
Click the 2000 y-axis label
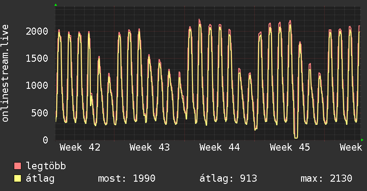(37, 31)
